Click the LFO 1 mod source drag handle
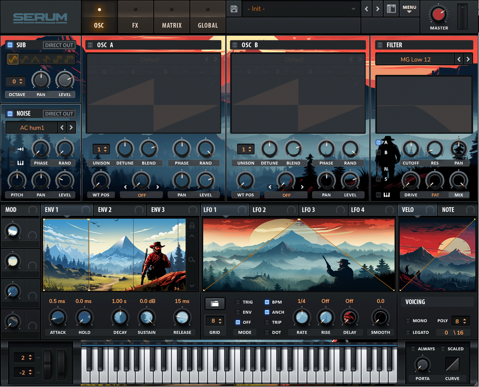The image size is (479, 387). [x=242, y=210]
